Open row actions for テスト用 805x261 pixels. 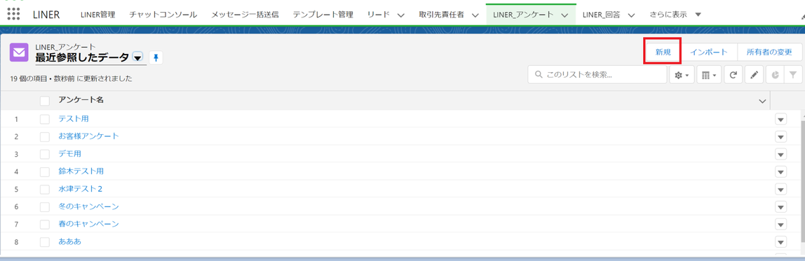pyautogui.click(x=780, y=119)
